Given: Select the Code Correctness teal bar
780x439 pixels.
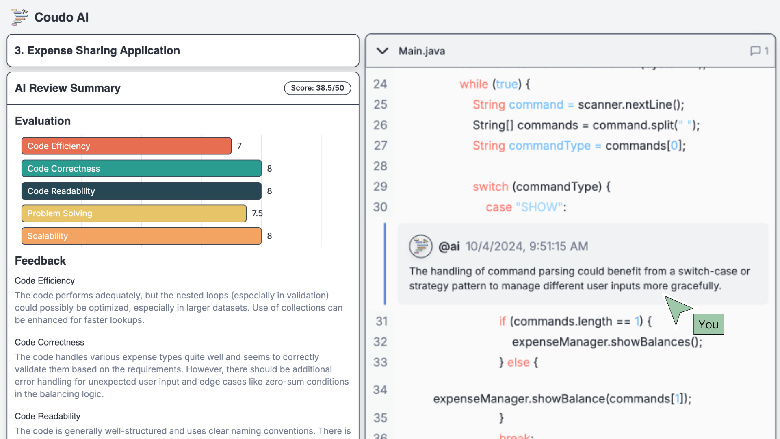Looking at the screenshot, I should [141, 169].
